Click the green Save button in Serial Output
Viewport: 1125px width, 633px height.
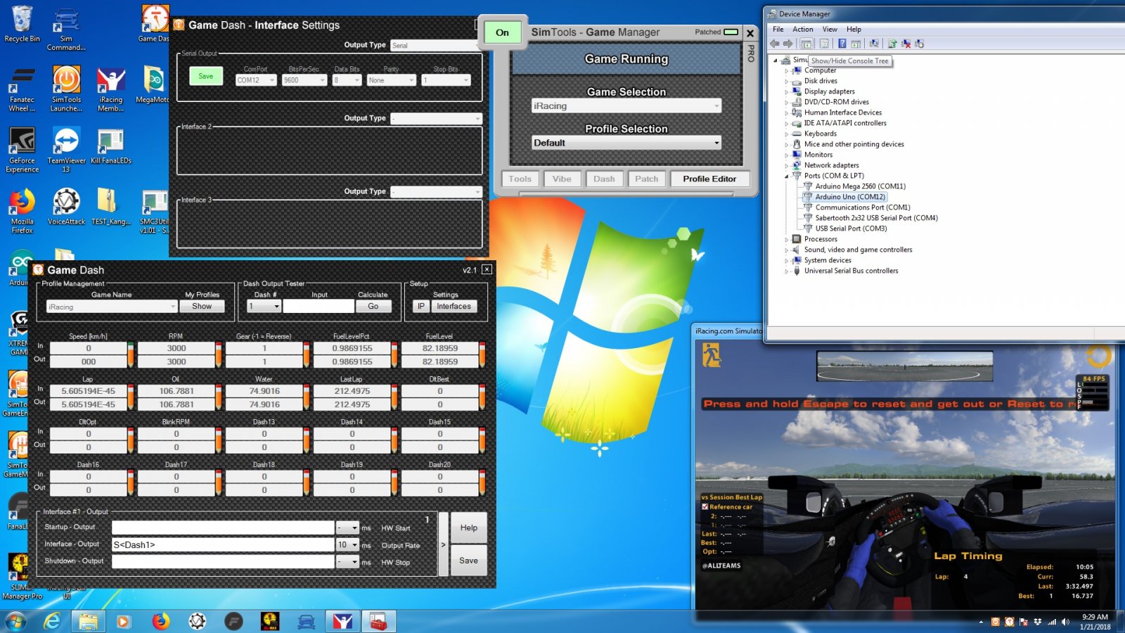click(x=205, y=76)
